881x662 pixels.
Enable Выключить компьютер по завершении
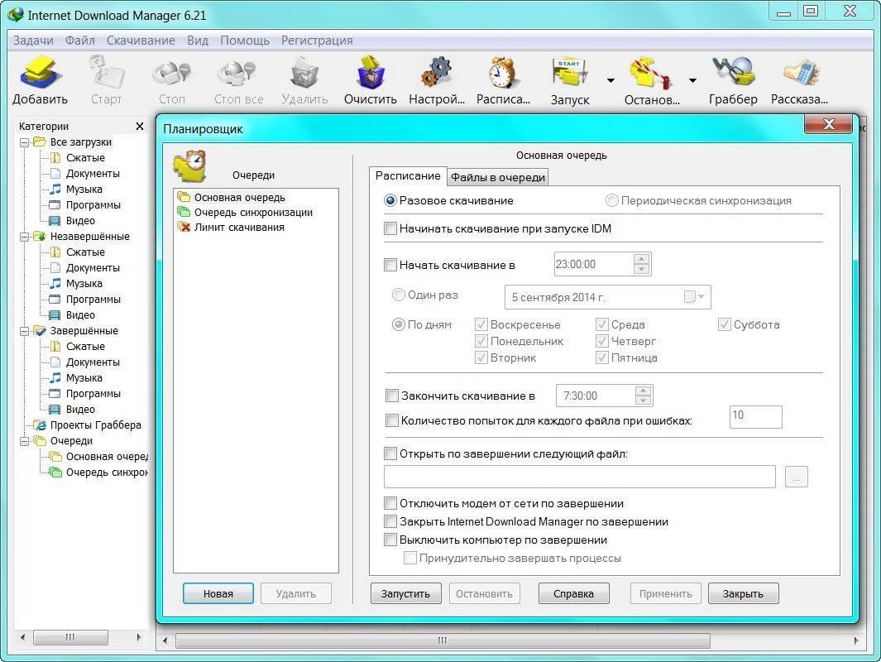(390, 540)
